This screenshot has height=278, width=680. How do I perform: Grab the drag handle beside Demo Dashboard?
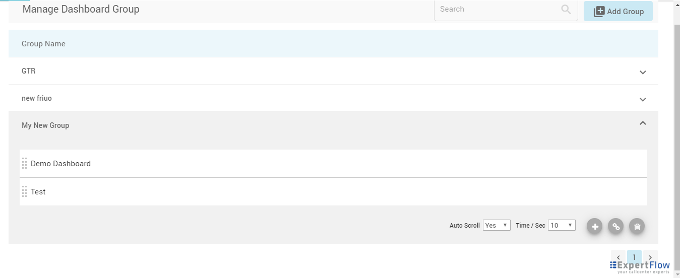[24, 164]
